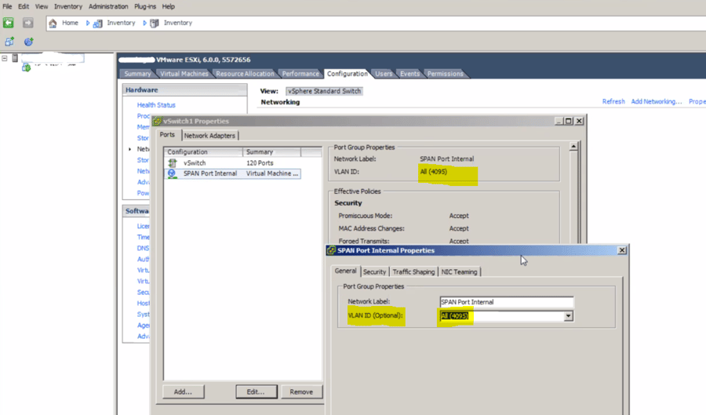Click the new virtual machine toolbar icon
The width and height of the screenshot is (706, 415).
(9, 42)
